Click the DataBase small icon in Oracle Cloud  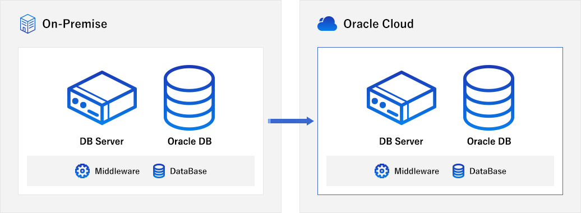458,171
